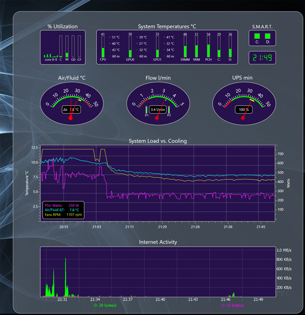This screenshot has height=315, width=305.
Task: Click the core 0-9 utilization mini bars
Action: pos(51,56)
